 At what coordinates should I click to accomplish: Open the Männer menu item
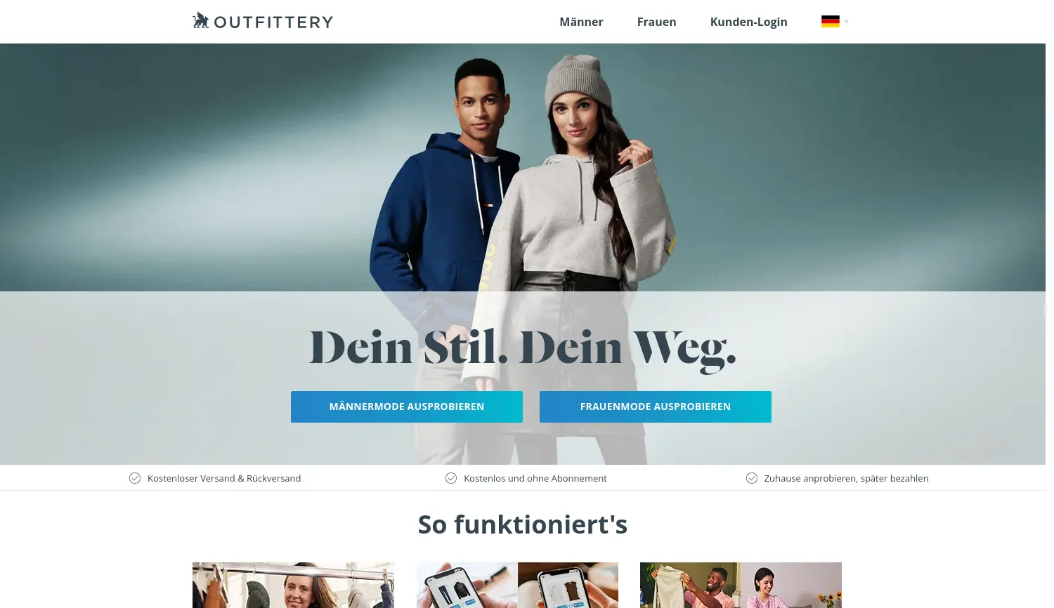tap(581, 22)
